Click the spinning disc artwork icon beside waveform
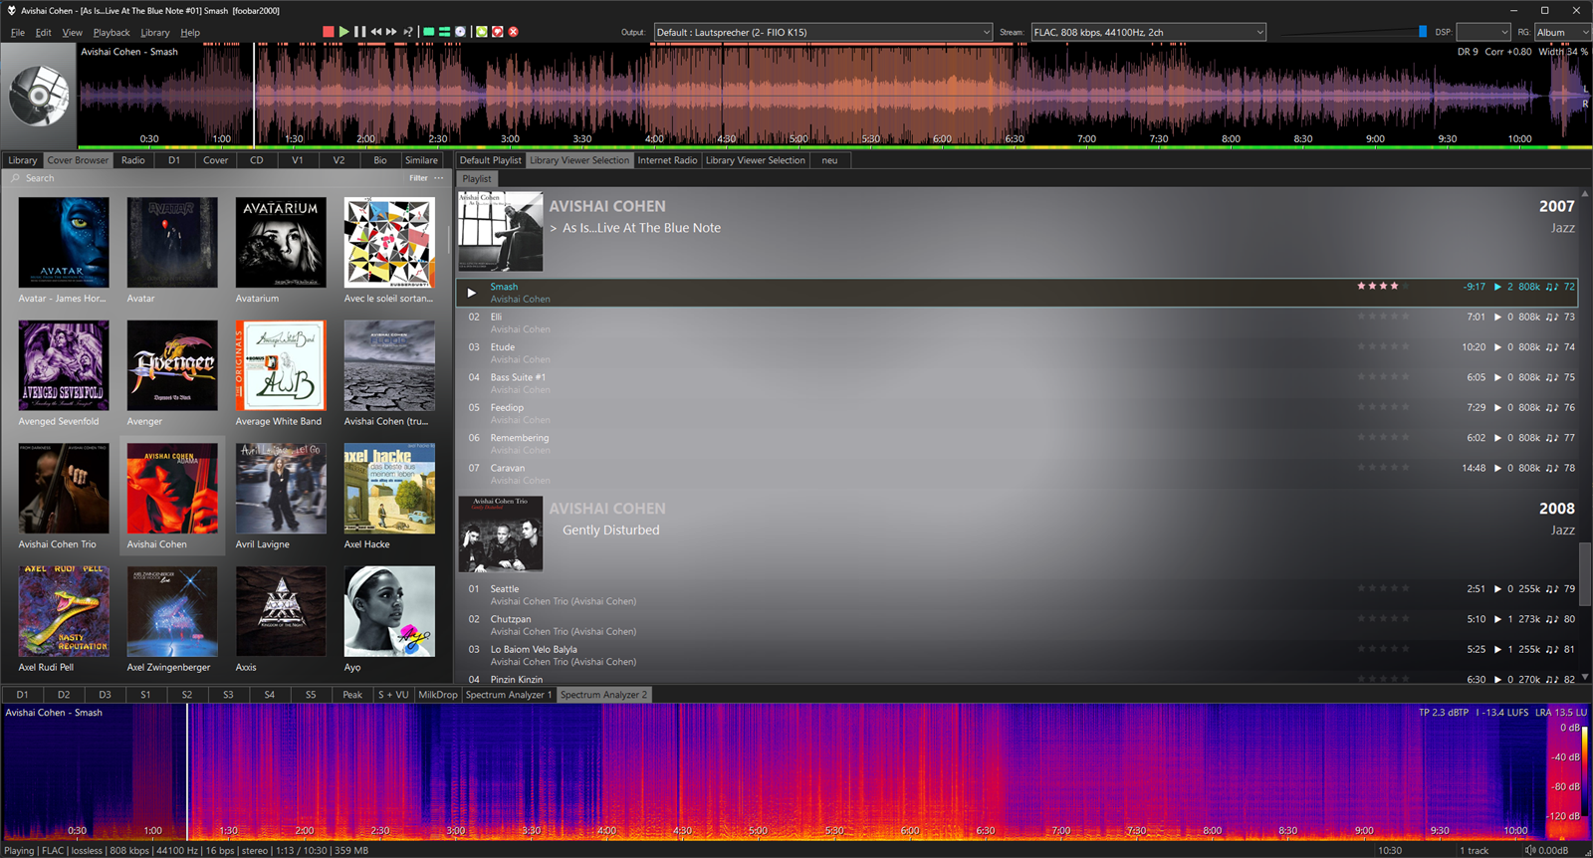Viewport: 1593px width, 858px height. 38,96
